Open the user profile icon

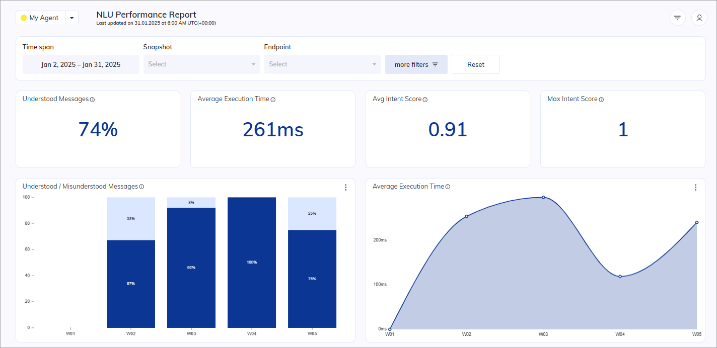(699, 18)
